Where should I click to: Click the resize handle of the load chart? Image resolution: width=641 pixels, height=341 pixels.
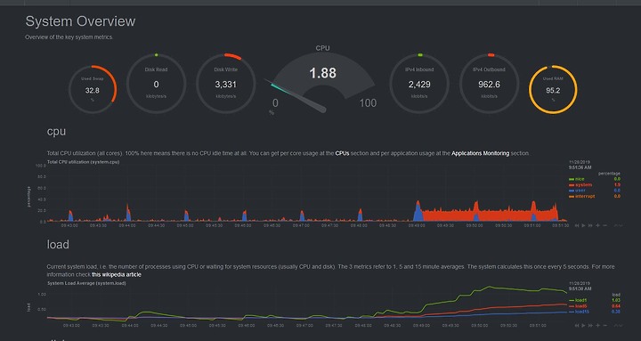[619, 326]
